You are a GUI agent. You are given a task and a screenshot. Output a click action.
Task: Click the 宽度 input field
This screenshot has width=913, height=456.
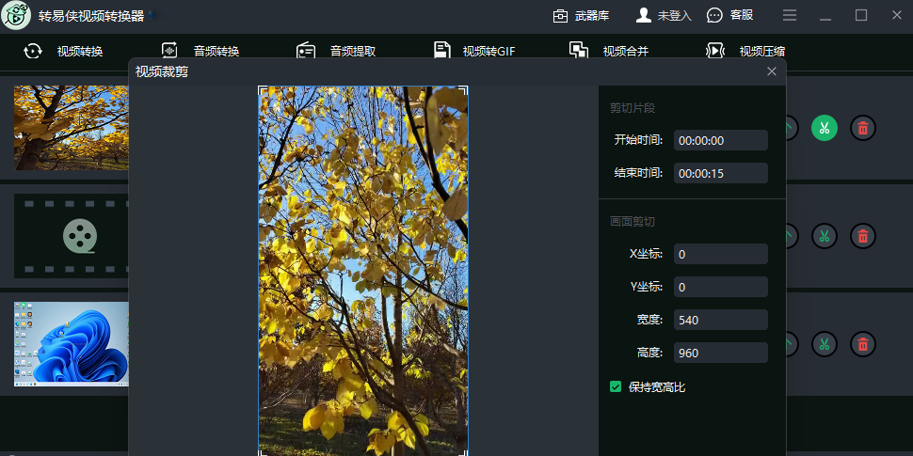click(x=720, y=320)
